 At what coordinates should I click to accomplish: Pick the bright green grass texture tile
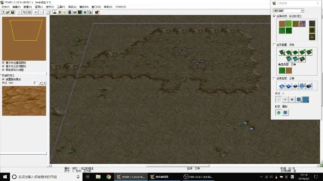tap(288, 24)
